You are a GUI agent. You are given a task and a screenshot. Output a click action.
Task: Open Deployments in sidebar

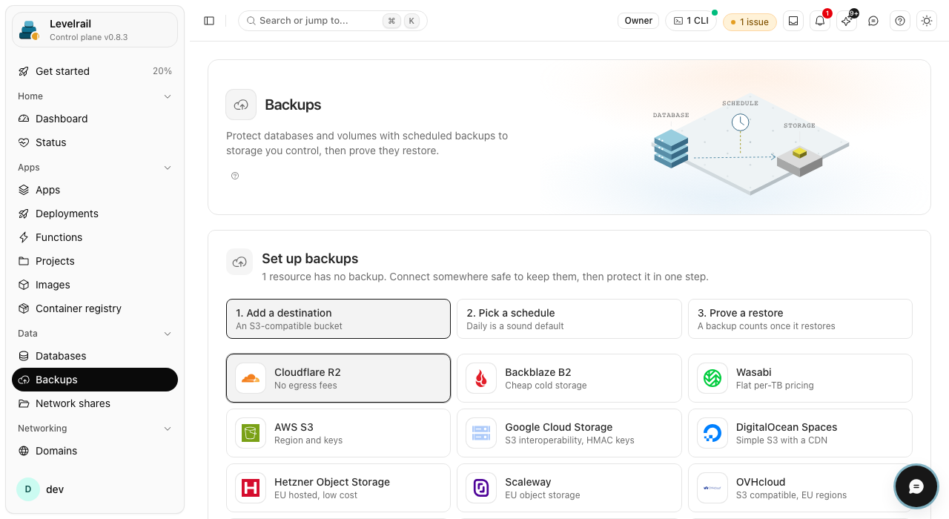pyautogui.click(x=95, y=214)
